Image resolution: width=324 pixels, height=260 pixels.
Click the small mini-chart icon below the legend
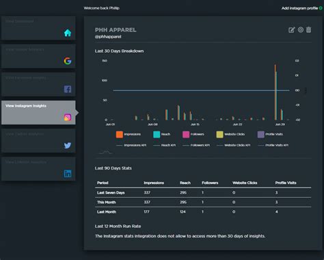[x=105, y=152]
